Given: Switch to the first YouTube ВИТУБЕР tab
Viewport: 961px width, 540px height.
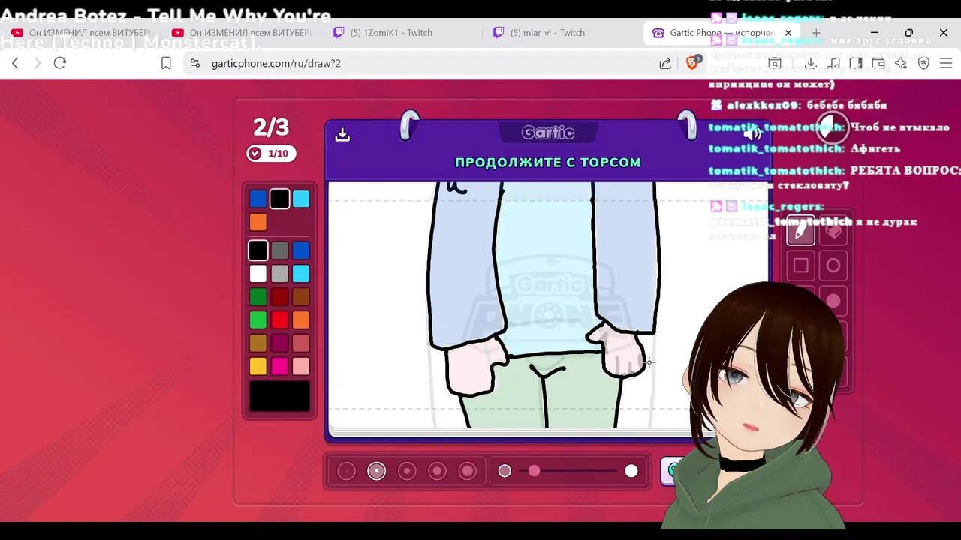Looking at the screenshot, I should click(83, 33).
